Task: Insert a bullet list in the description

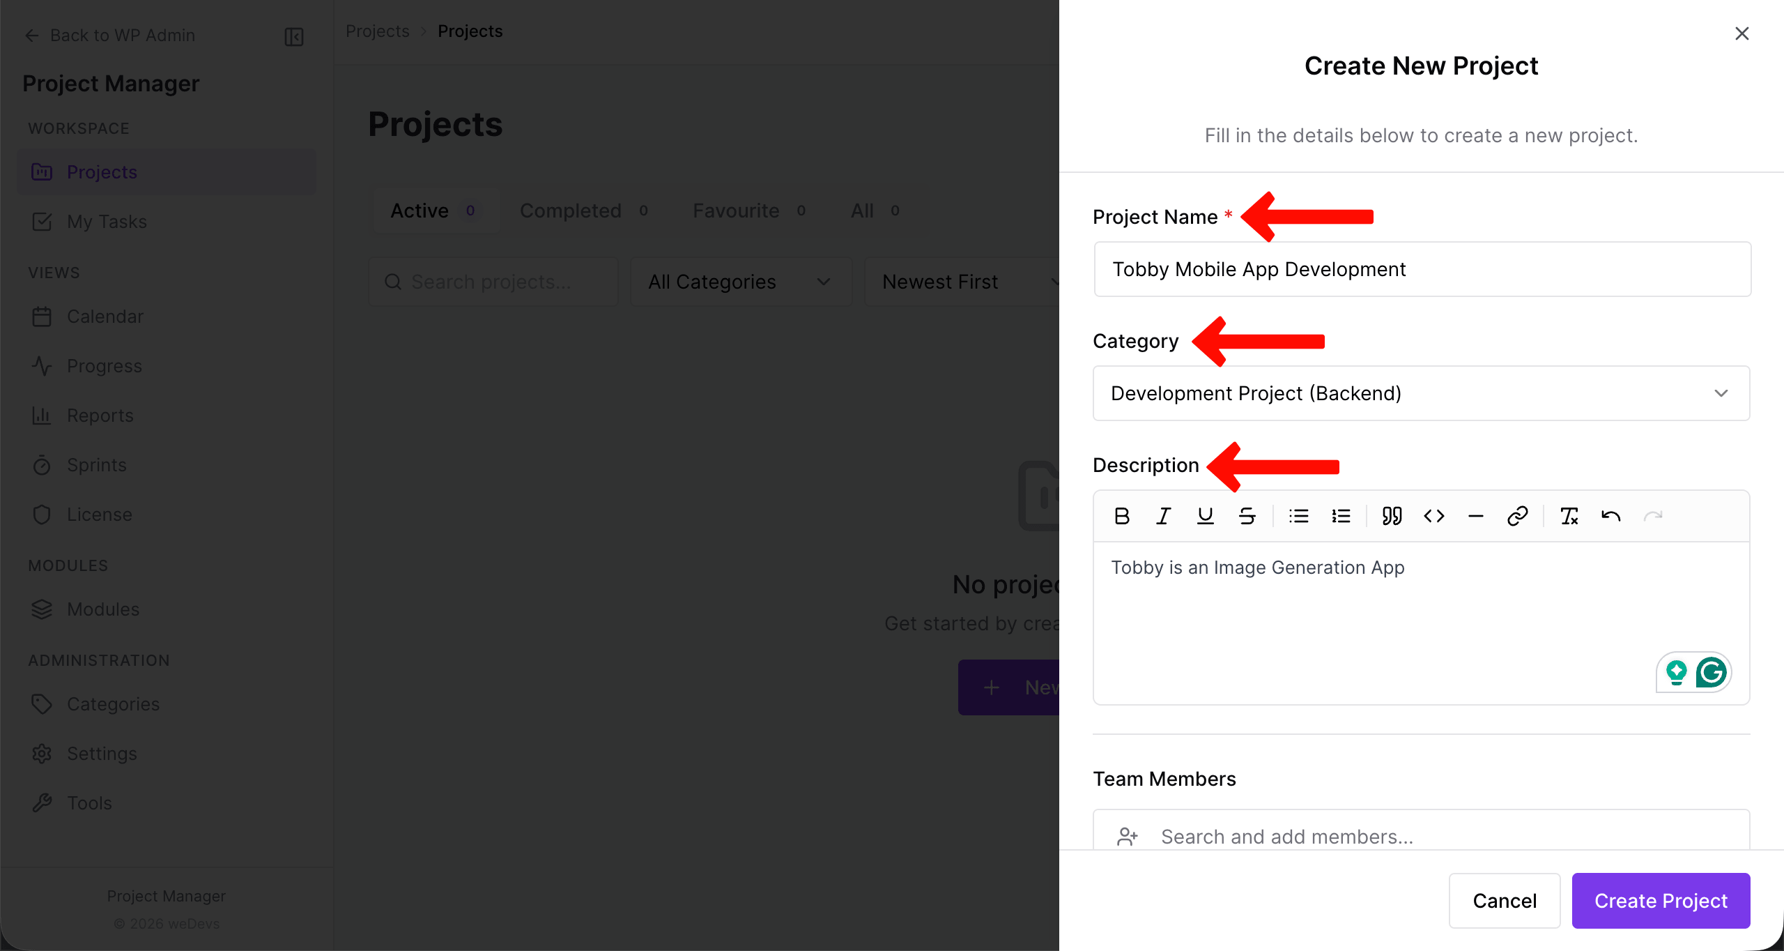Action: (x=1298, y=516)
